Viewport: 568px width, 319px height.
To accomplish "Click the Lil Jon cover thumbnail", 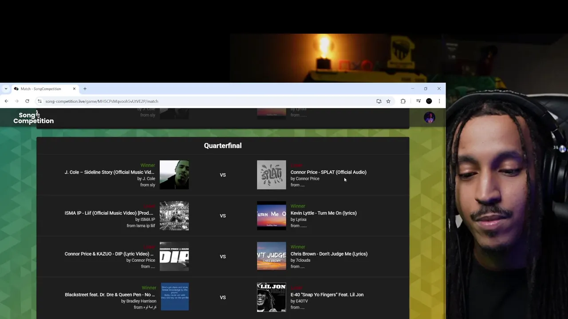I will tap(272, 297).
